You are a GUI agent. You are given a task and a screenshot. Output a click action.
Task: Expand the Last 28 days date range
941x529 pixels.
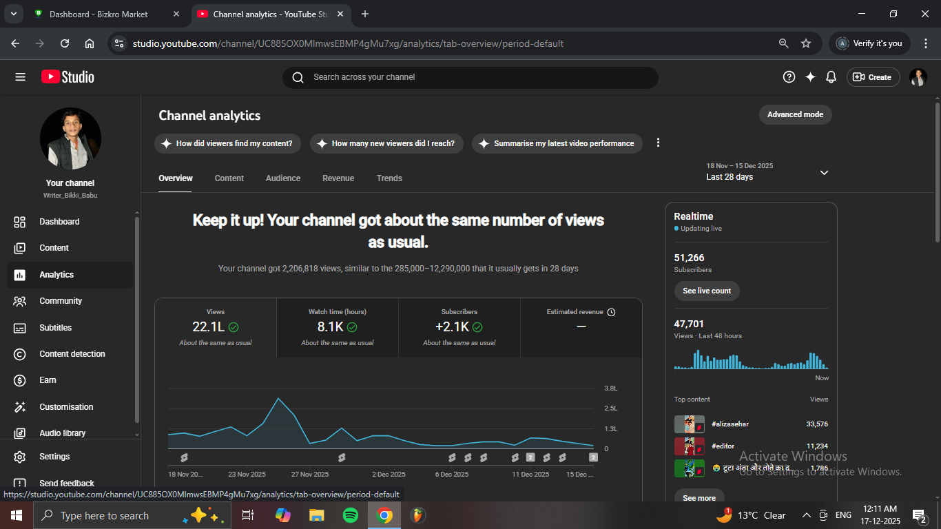824,172
